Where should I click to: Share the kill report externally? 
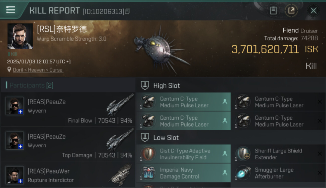pos(291,11)
